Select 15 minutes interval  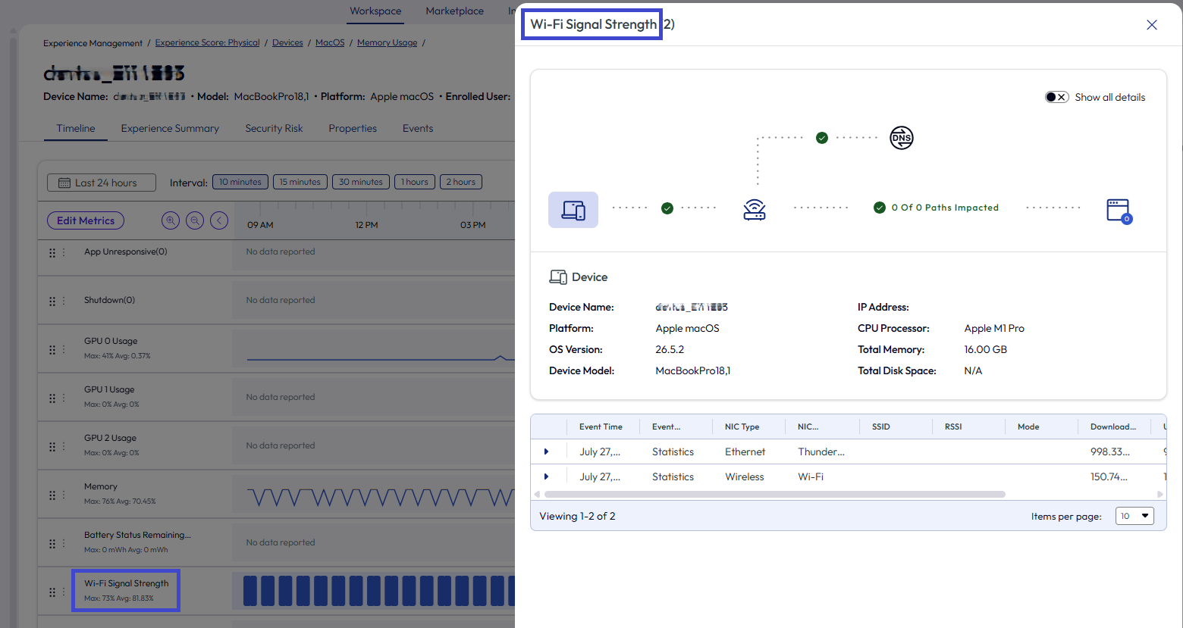pyautogui.click(x=300, y=182)
